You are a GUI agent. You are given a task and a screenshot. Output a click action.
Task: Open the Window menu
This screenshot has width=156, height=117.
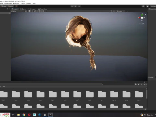click(x=29, y=4)
